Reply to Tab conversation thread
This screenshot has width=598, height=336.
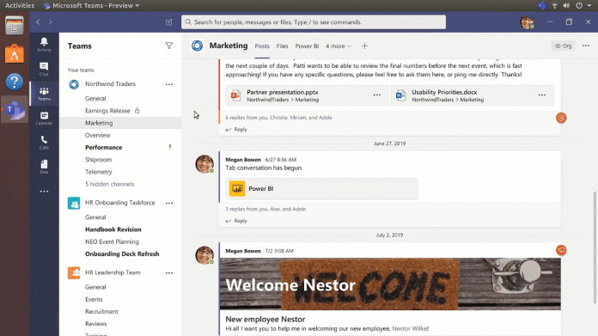pyautogui.click(x=236, y=221)
